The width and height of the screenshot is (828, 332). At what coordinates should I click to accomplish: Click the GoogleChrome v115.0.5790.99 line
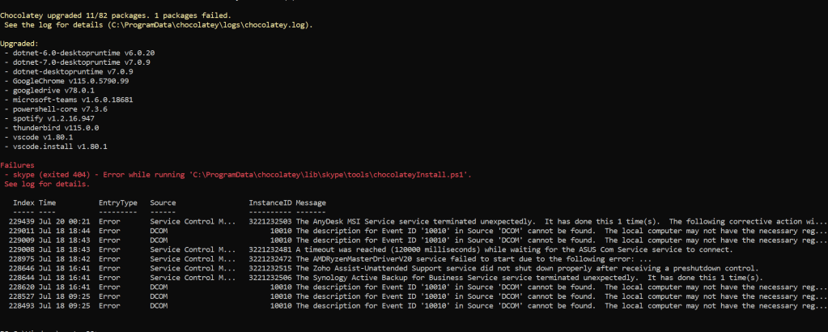(x=66, y=81)
